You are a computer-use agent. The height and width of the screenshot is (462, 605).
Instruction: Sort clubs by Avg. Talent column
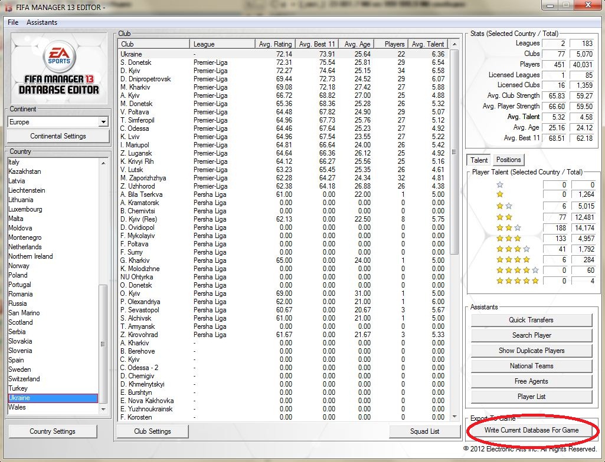(427, 44)
